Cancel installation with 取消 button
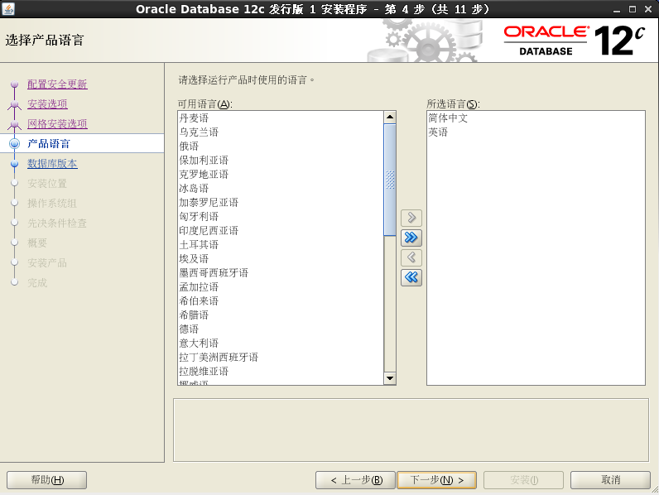This screenshot has width=659, height=495. 610,480
